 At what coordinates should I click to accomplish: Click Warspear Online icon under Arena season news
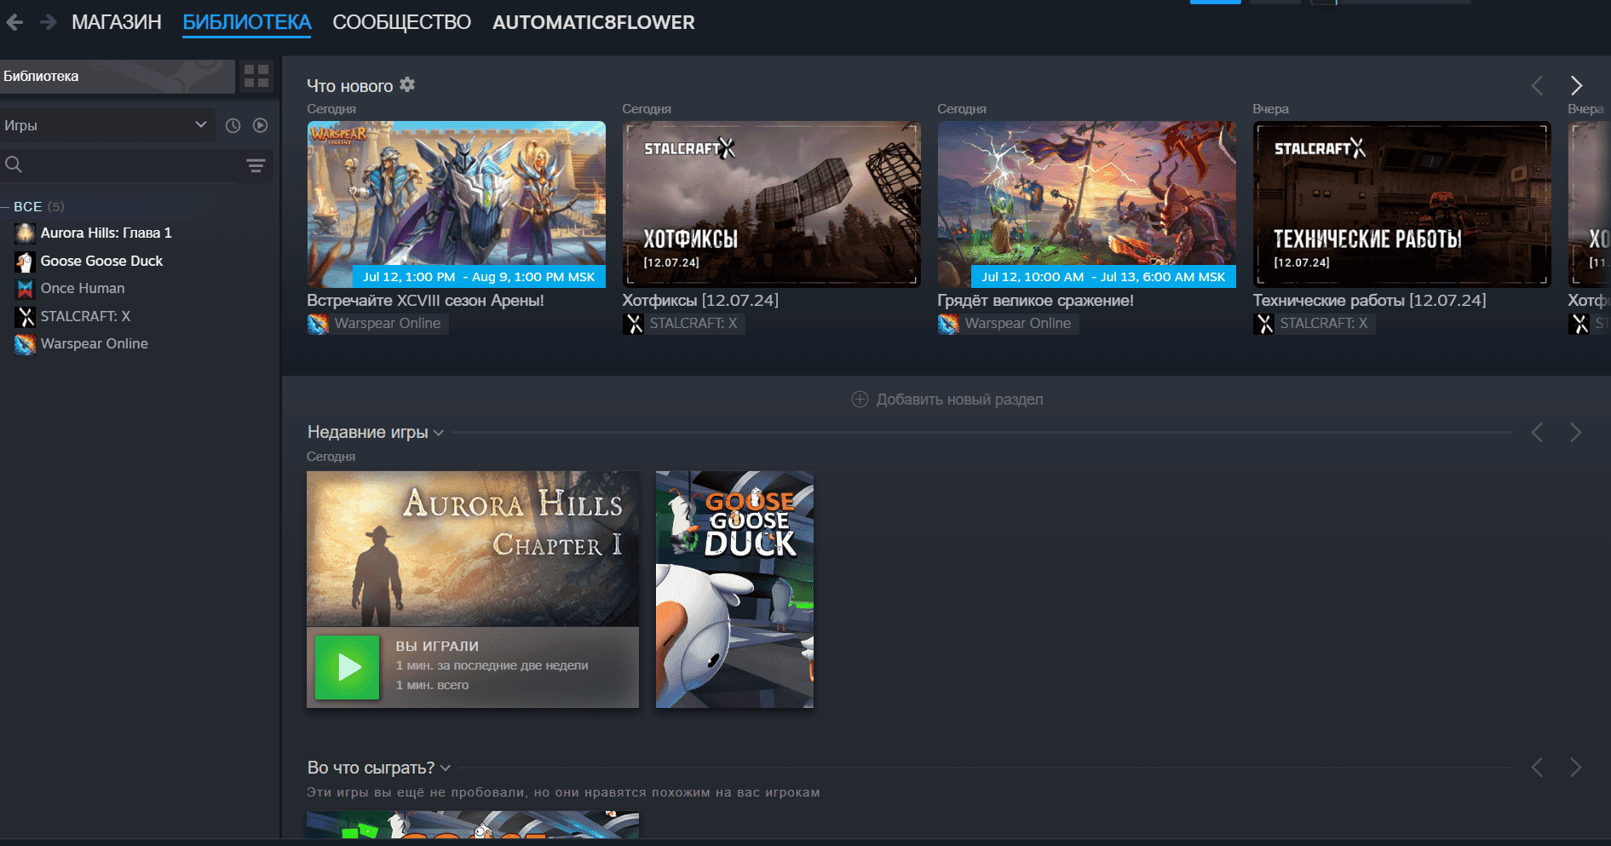click(x=318, y=324)
